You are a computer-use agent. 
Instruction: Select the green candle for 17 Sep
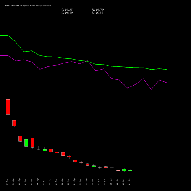click(x=45, y=150)
